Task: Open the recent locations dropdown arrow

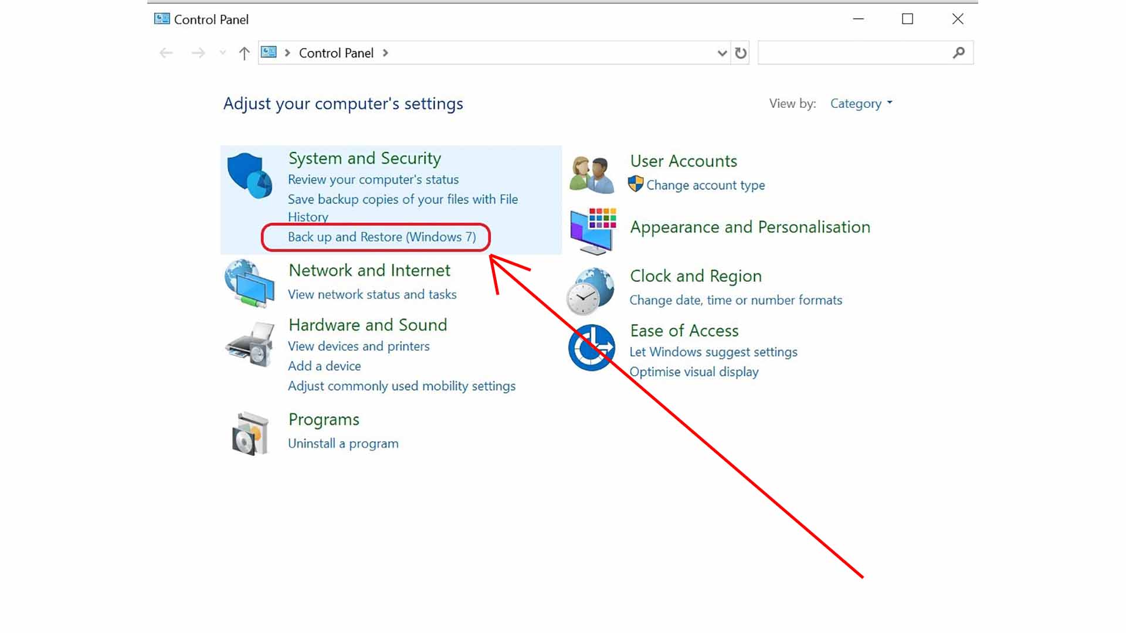Action: pos(222,53)
